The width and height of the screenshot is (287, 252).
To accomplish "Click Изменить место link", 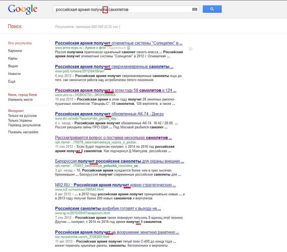I will click(x=20, y=100).
